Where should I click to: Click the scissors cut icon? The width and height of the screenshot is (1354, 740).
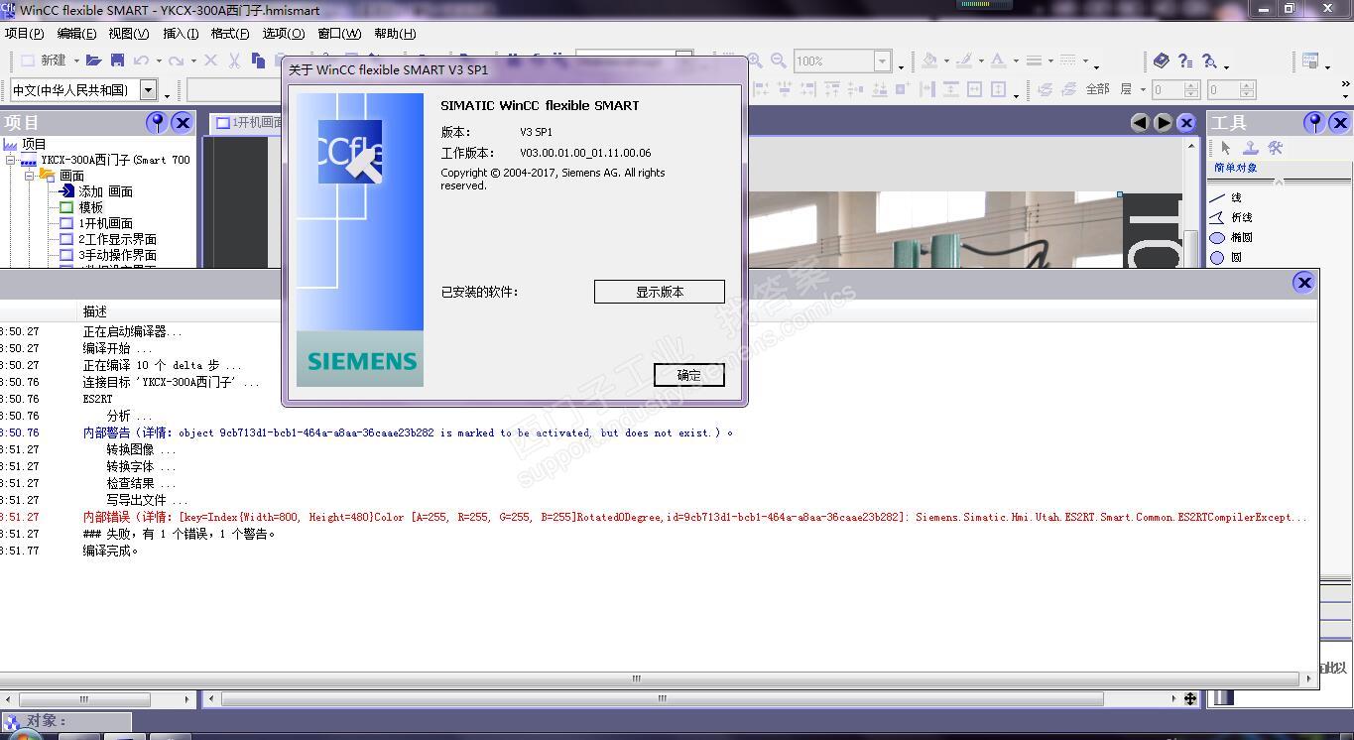coord(234,61)
